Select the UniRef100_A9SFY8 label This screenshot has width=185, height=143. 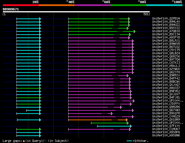pos(166,37)
